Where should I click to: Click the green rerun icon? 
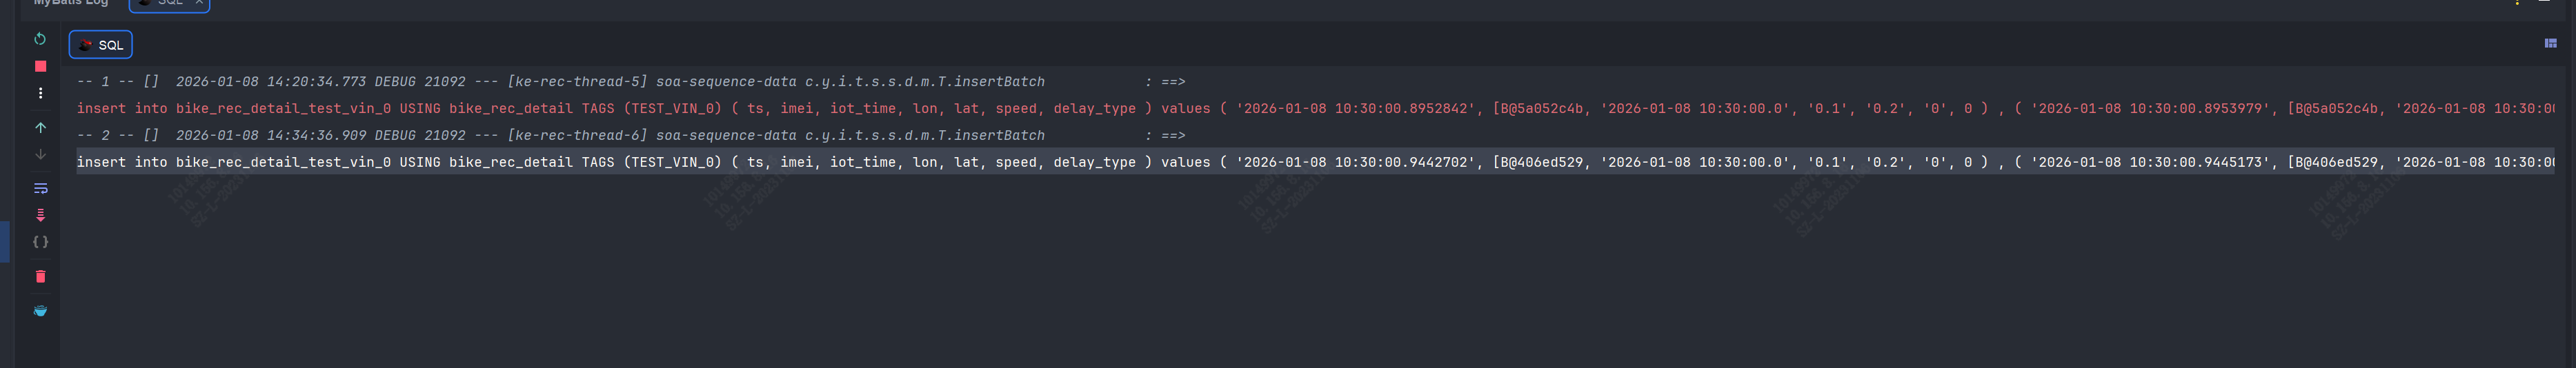[x=40, y=39]
